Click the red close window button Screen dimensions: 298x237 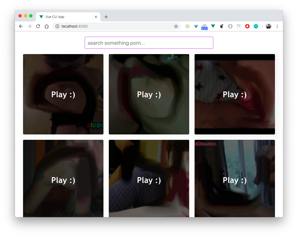pos(20,16)
